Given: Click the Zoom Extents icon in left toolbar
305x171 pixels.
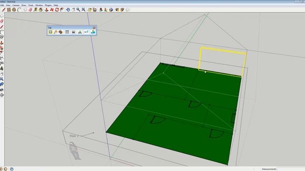Looking at the screenshot, I should [2, 79].
